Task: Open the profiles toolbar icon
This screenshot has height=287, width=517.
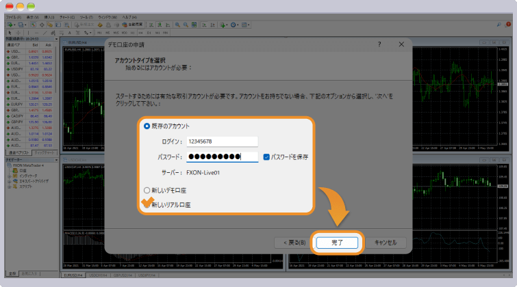Action: (x=21, y=25)
